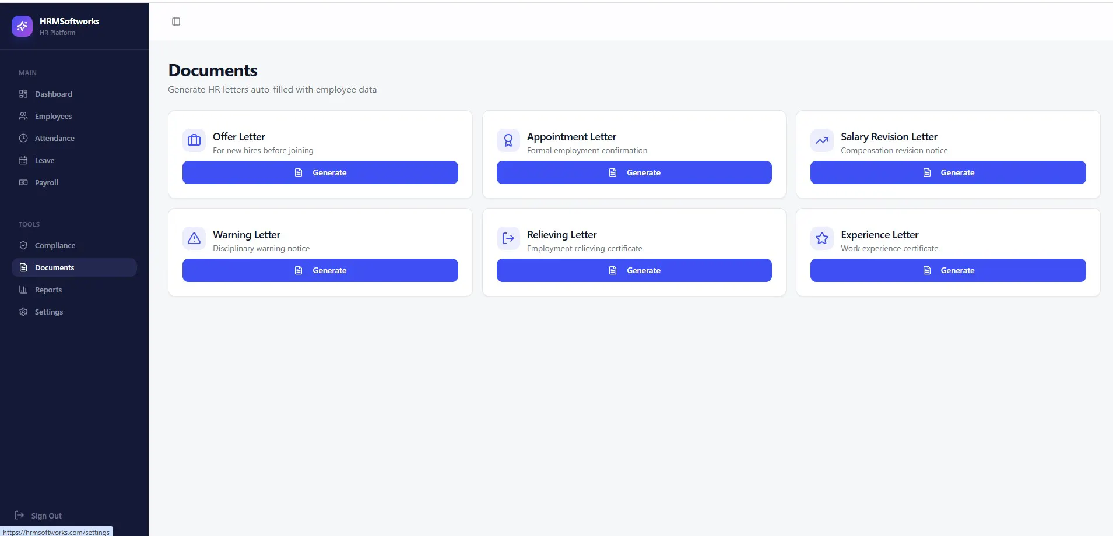Go to the Employees section
The width and height of the screenshot is (1113, 536).
tap(74, 116)
